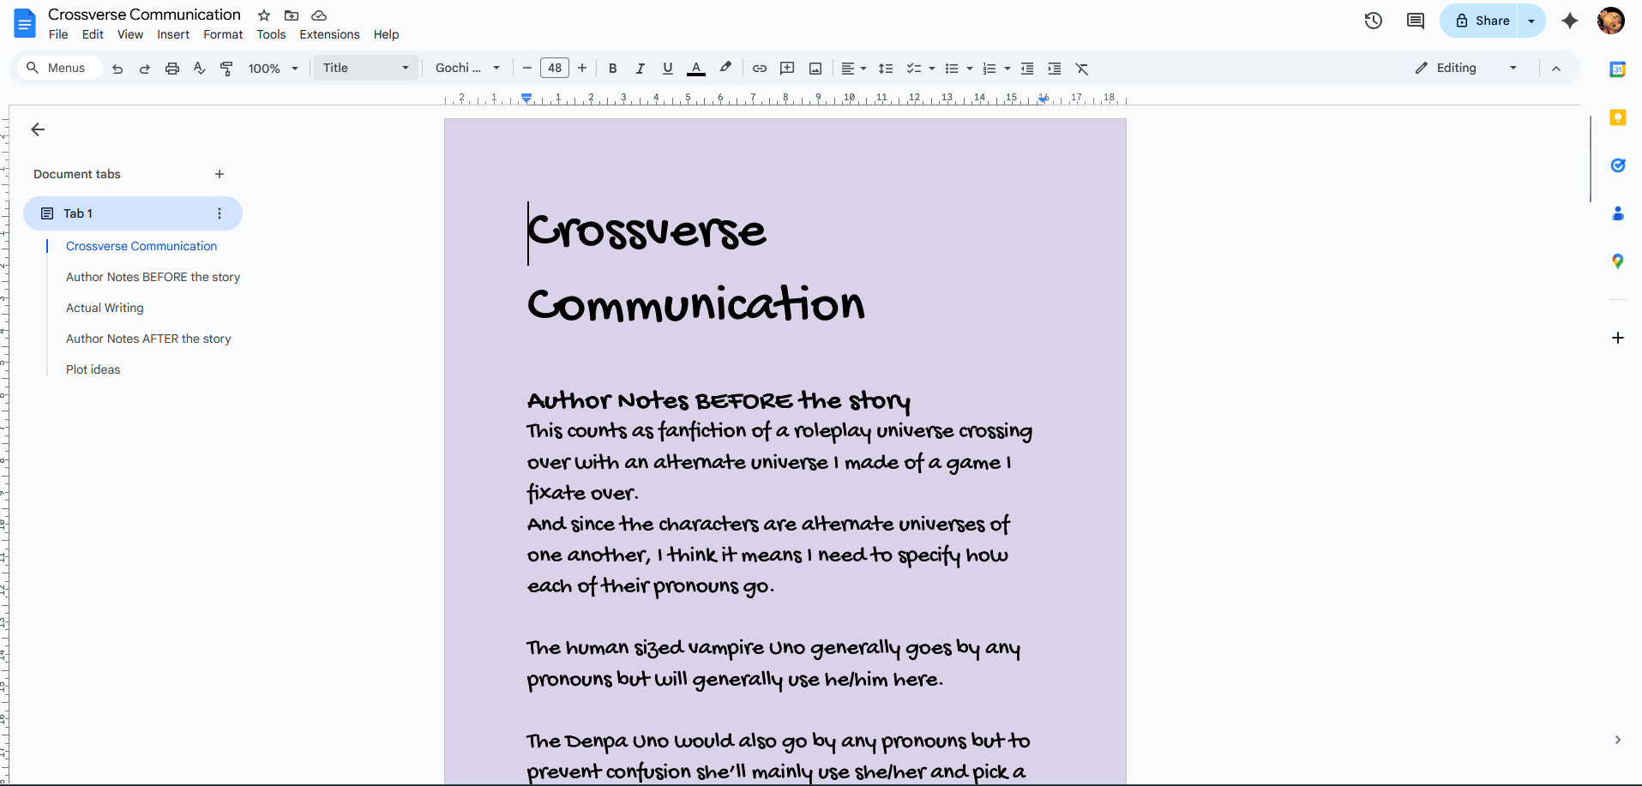The image size is (1642, 786).
Task: Insert a link via link icon
Action: 760,69
